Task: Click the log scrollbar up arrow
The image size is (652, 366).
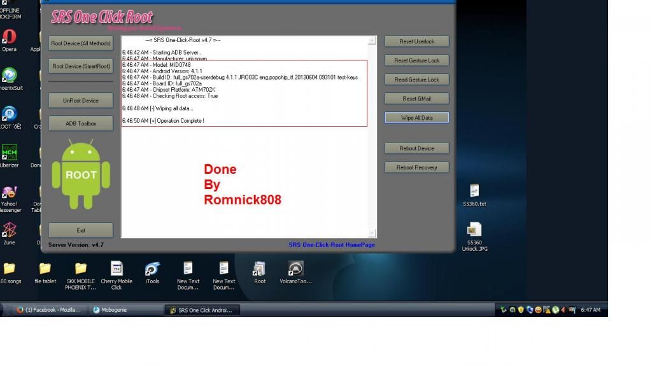Action: (372, 40)
